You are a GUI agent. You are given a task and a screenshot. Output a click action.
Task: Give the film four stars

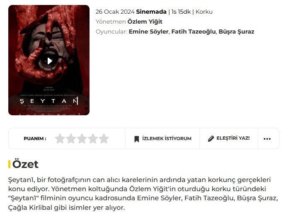click(93, 138)
